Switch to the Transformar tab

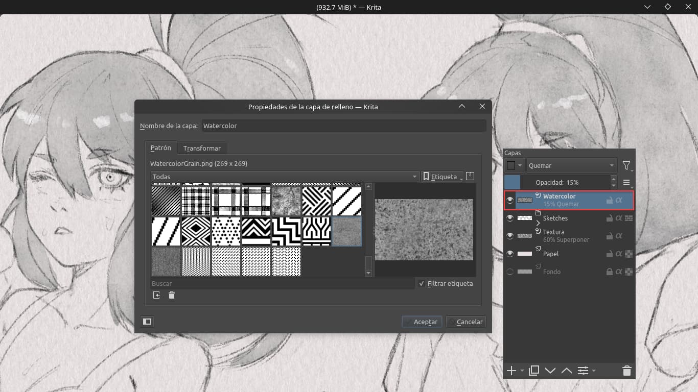click(202, 148)
